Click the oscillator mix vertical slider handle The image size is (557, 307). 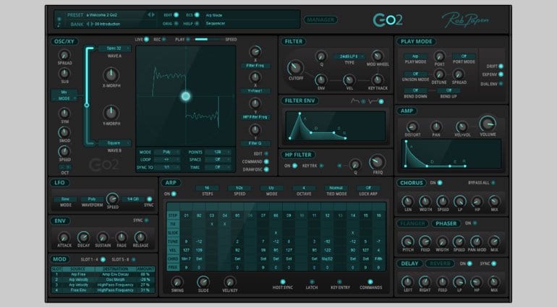(x=87, y=105)
